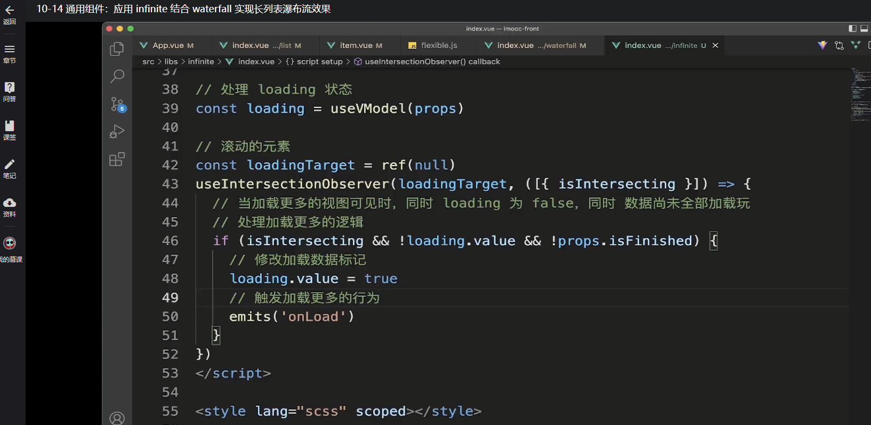Screen dimensions: 871x425
Task: Click emits('onLoad') on line 50
Action: coord(292,317)
